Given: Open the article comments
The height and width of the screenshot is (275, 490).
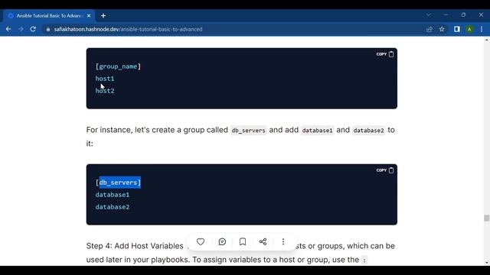Looking at the screenshot, I should coord(222,241).
